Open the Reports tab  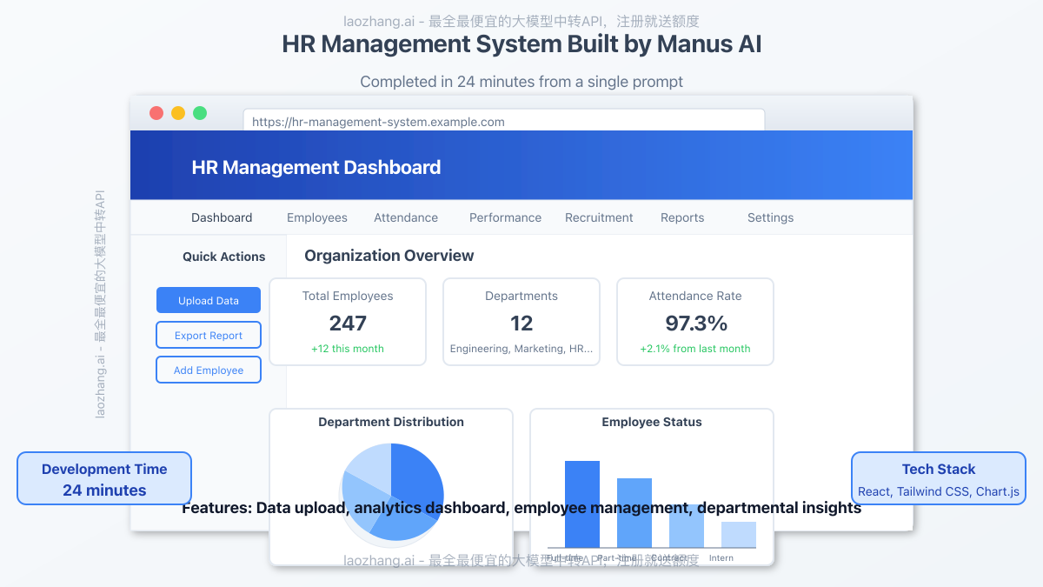point(682,217)
